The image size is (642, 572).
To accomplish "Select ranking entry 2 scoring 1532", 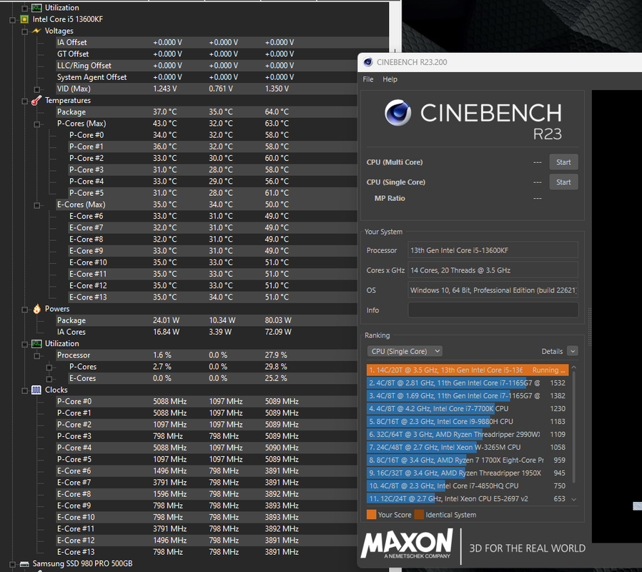I will pos(467,383).
